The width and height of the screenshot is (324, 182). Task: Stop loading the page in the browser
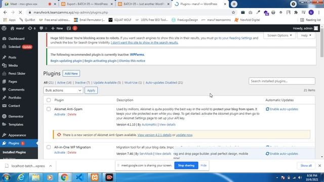point(20,12)
